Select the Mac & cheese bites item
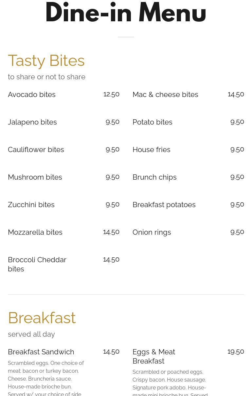Image resolution: width=252 pixels, height=396 pixels. [165, 94]
